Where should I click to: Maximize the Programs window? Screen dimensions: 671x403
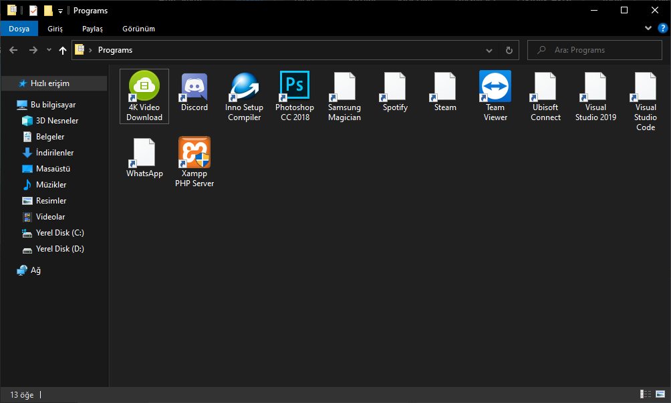(x=624, y=10)
